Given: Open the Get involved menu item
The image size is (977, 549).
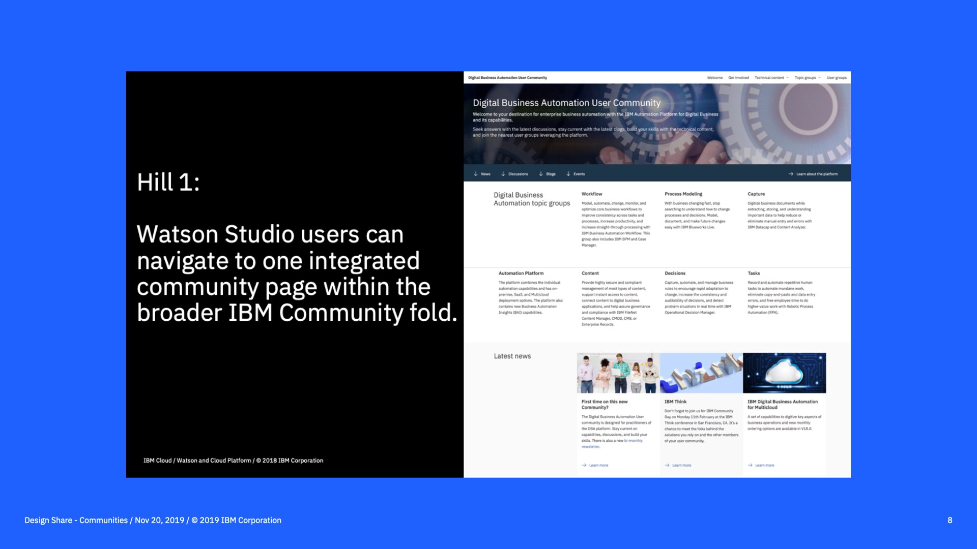Looking at the screenshot, I should pos(738,78).
